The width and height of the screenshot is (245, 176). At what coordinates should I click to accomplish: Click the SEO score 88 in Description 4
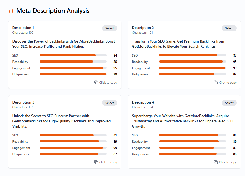[235, 135]
